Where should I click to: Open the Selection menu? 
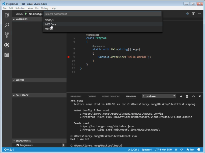pos(20,8)
